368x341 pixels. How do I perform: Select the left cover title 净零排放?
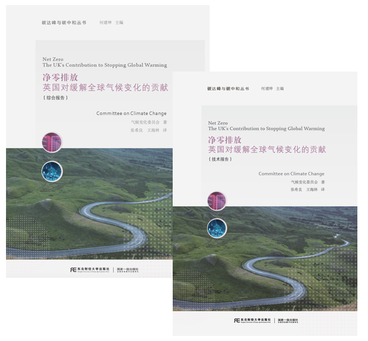pos(60,78)
